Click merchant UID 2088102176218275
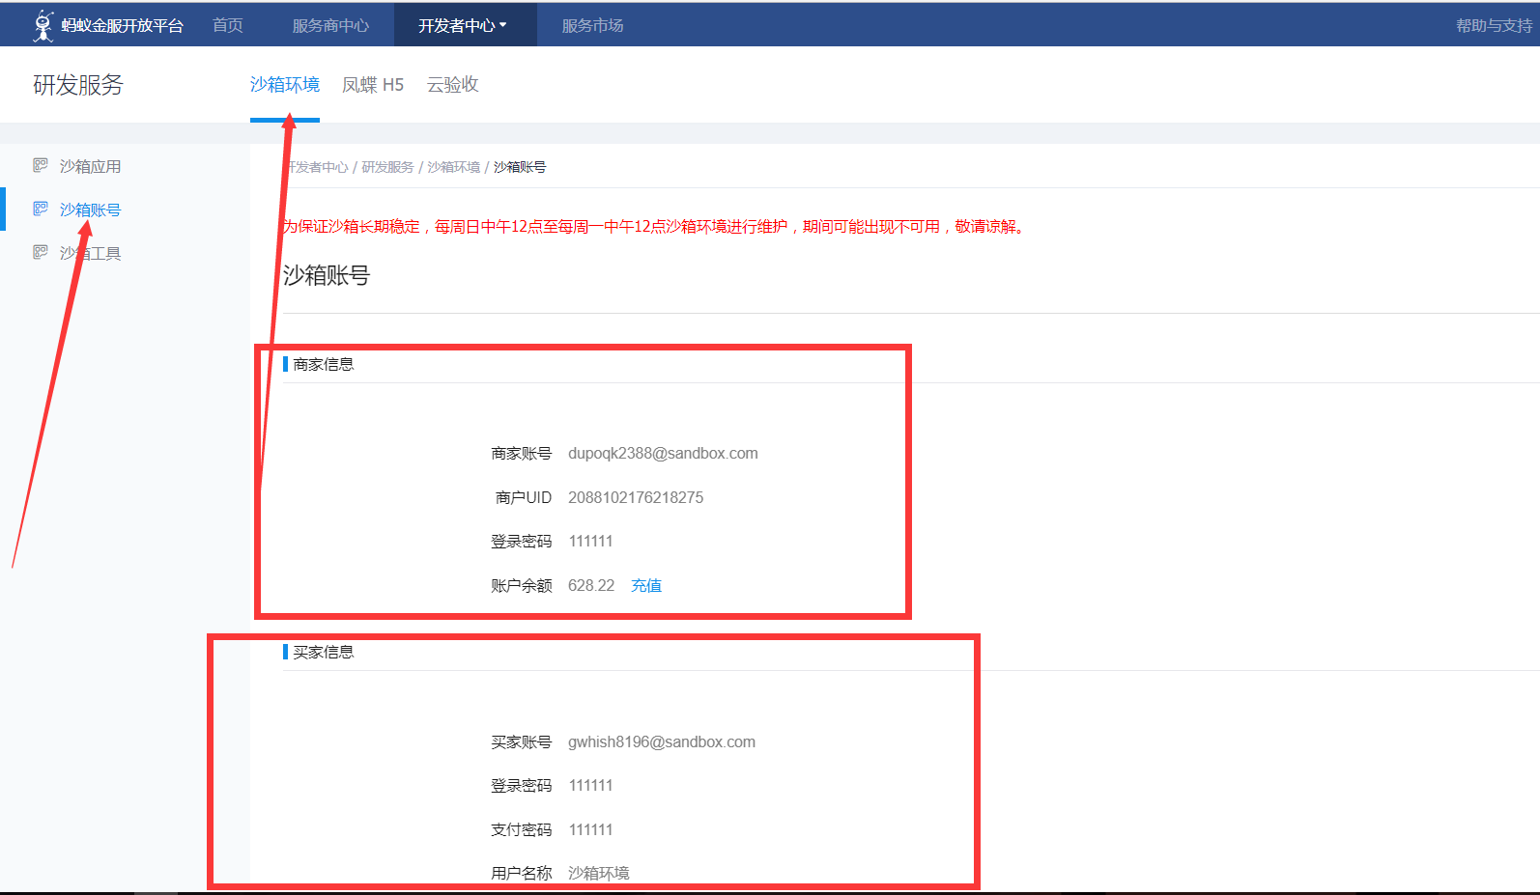Screen dimensions: 1540x895 636,497
